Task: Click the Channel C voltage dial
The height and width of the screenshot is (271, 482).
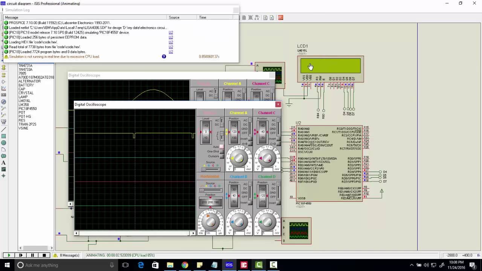Action: tap(267, 158)
